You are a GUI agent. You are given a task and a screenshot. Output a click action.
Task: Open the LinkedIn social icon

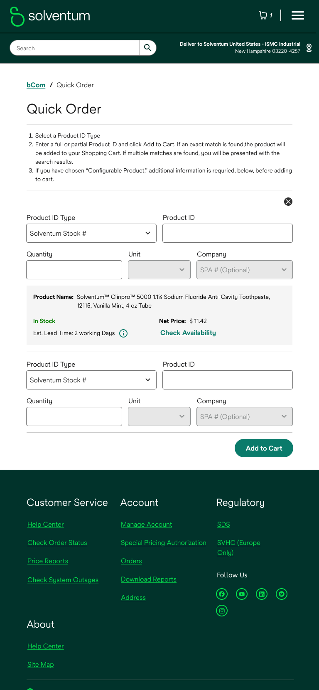coord(262,594)
